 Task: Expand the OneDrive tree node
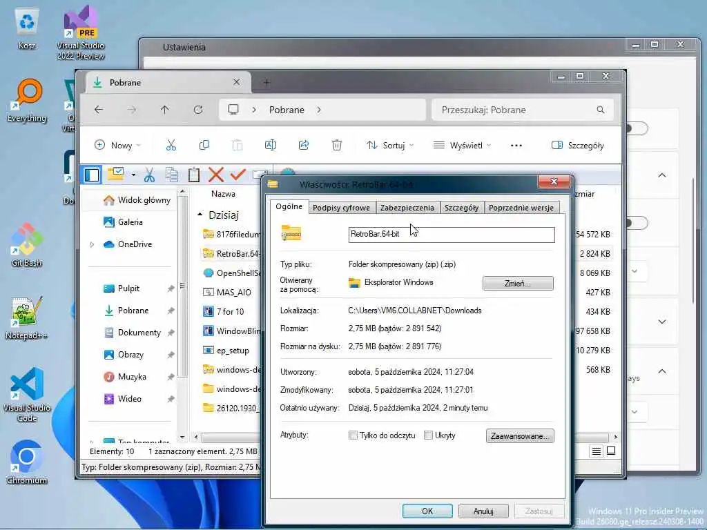(92, 244)
